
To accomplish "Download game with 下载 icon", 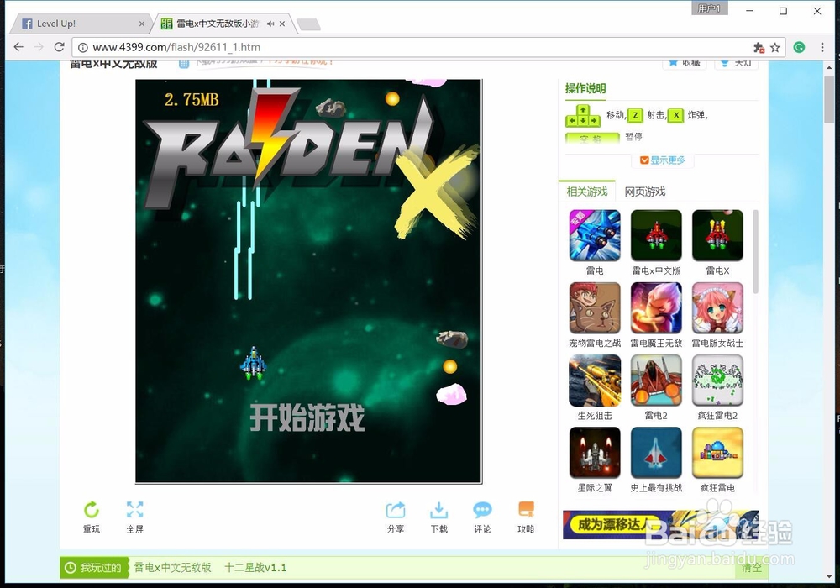I will pos(438,517).
